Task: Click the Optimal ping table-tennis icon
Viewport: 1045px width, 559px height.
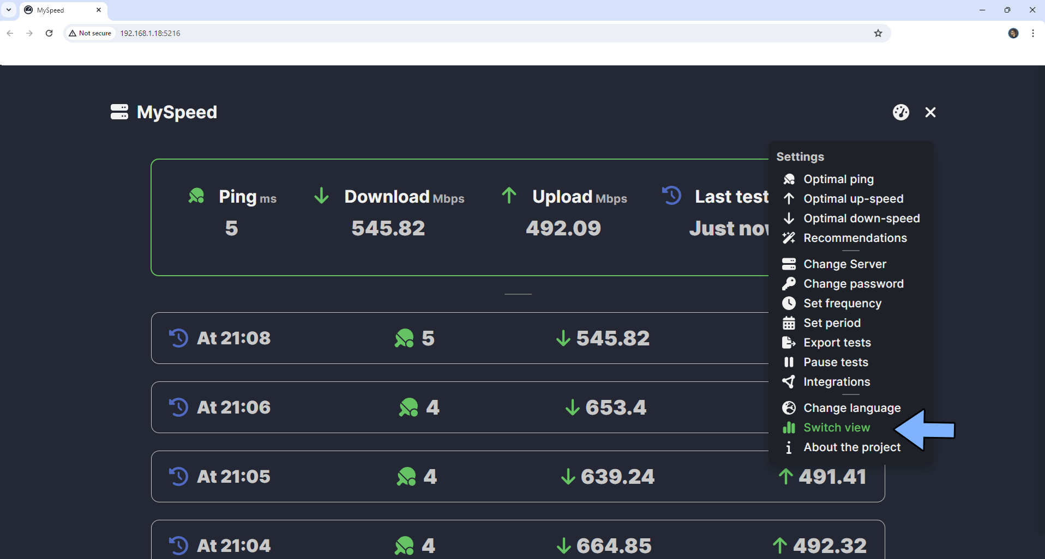Action: (x=789, y=179)
